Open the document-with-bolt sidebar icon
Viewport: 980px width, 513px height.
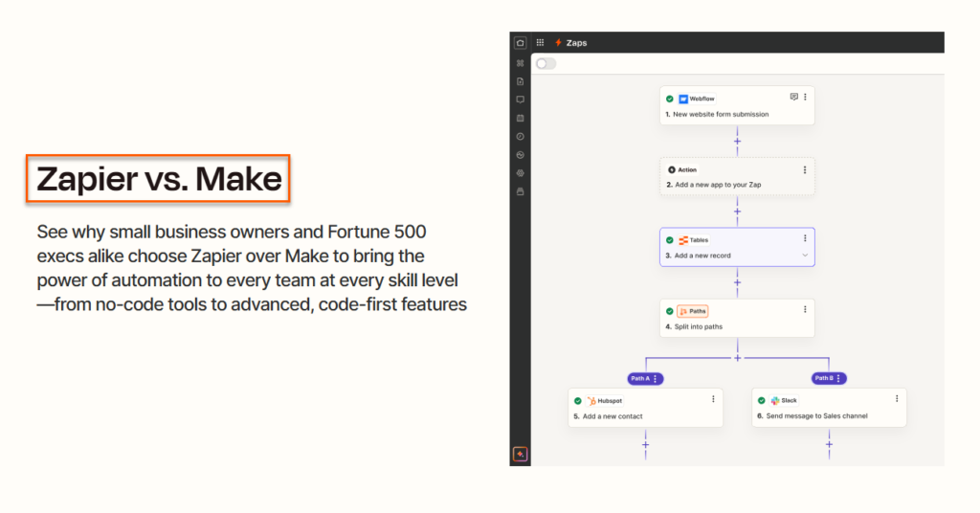point(520,81)
